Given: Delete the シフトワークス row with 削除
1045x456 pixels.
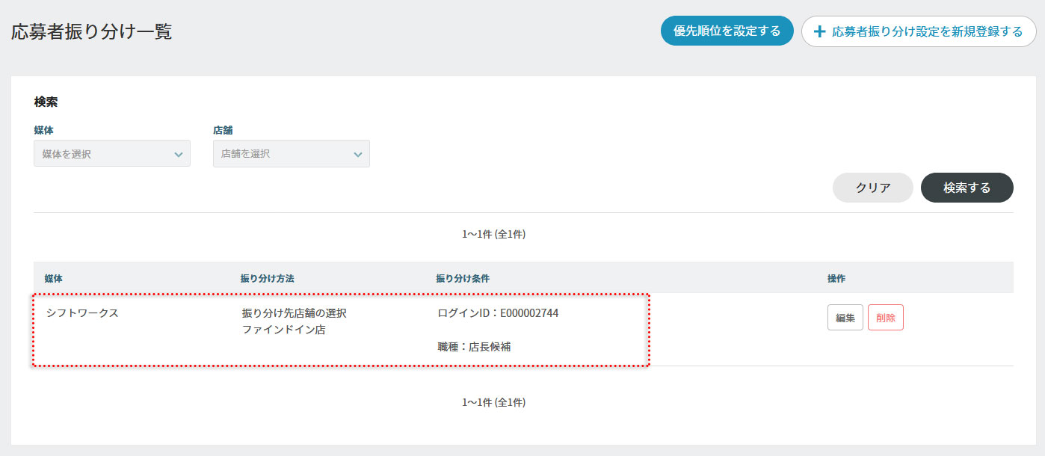Looking at the screenshot, I should pyautogui.click(x=885, y=318).
